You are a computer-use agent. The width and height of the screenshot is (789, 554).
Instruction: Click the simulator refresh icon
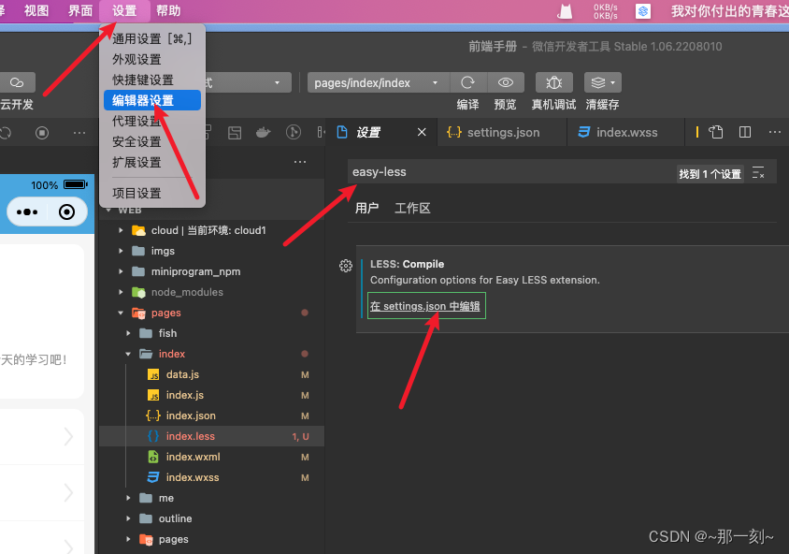click(x=5, y=133)
